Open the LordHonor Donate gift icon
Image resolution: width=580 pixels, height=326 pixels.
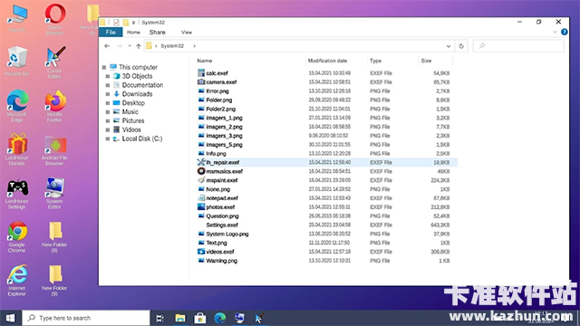tap(17, 149)
